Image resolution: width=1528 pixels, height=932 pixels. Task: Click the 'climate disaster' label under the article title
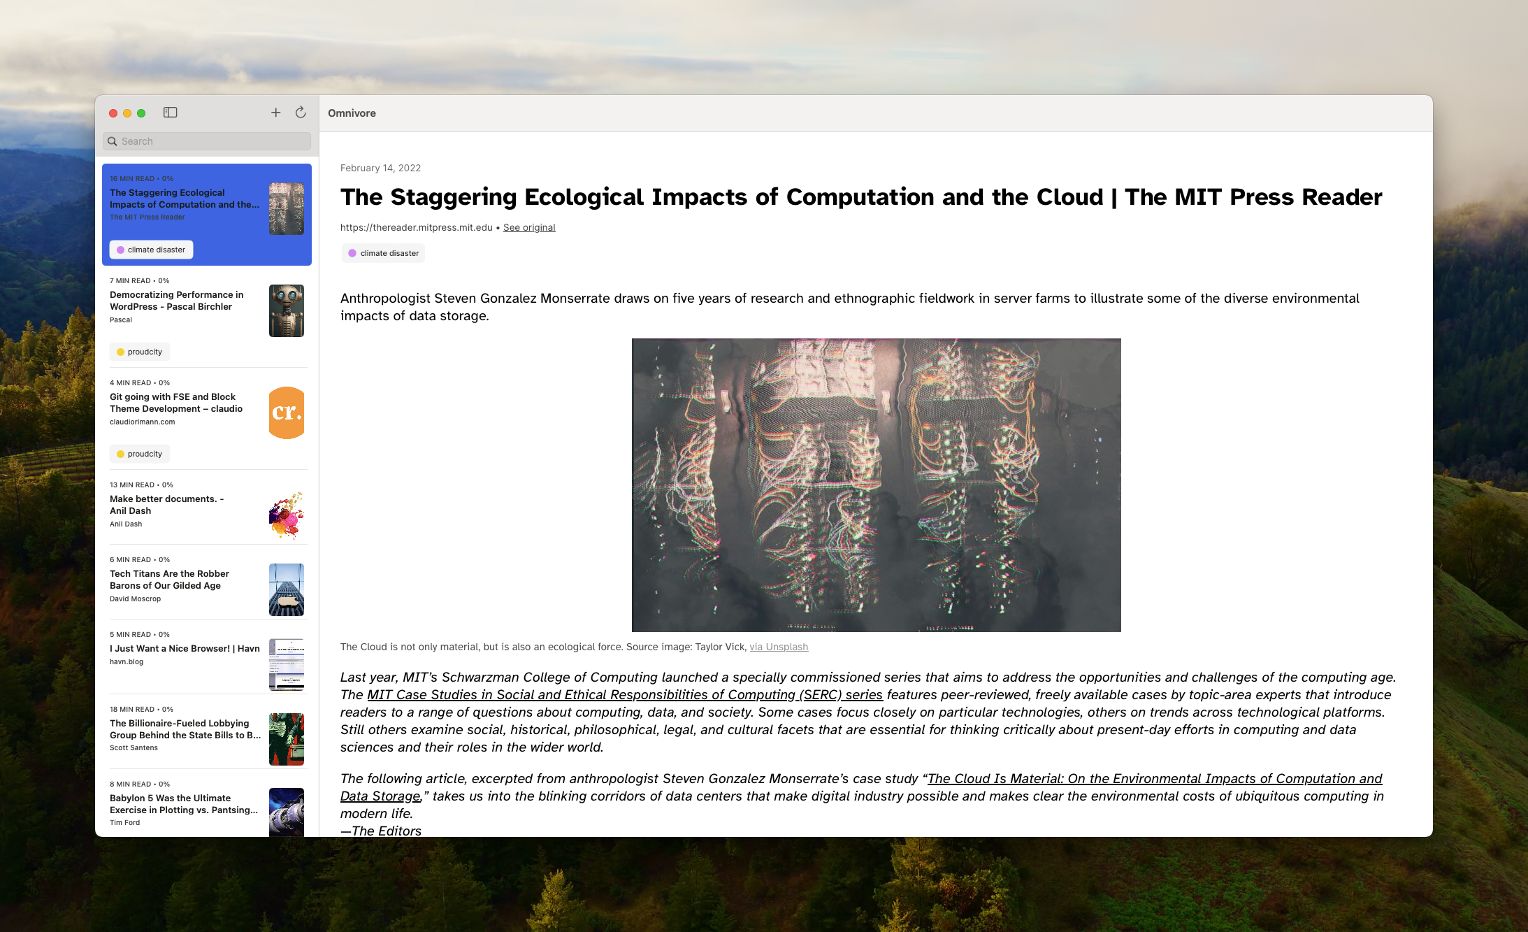[x=384, y=253]
